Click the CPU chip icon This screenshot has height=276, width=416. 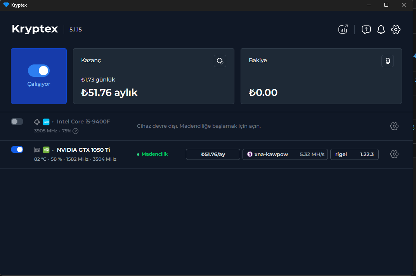pos(37,122)
